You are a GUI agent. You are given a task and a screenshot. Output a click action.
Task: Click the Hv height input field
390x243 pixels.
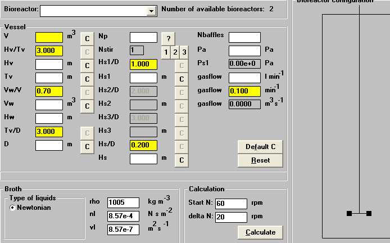pos(49,64)
